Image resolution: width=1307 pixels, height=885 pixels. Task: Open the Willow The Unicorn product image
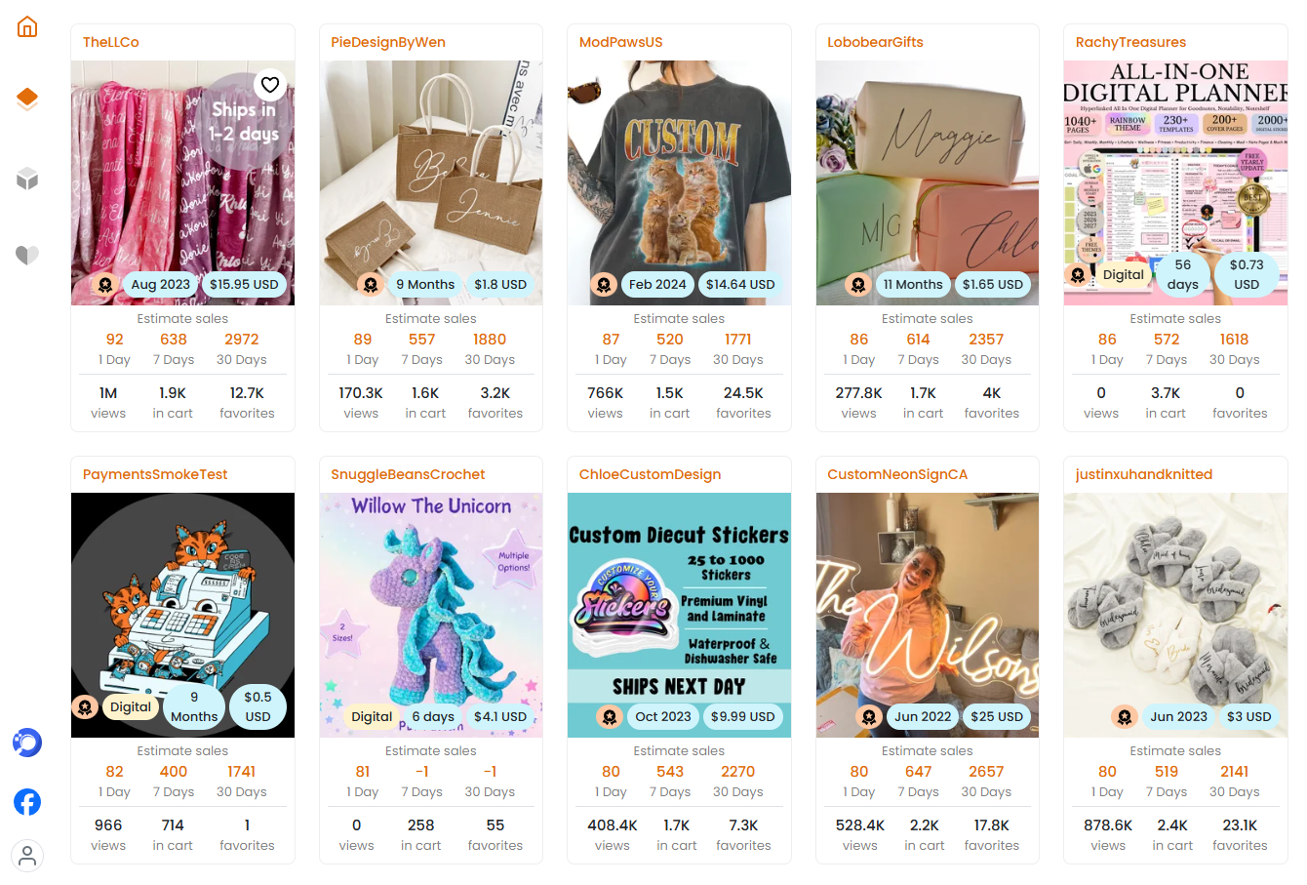pyautogui.click(x=431, y=615)
